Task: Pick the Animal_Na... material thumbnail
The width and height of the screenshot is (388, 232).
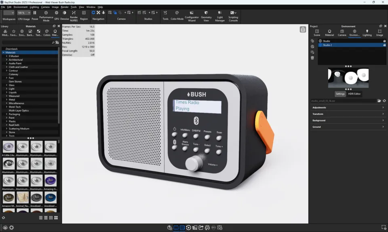Action: click(x=23, y=198)
